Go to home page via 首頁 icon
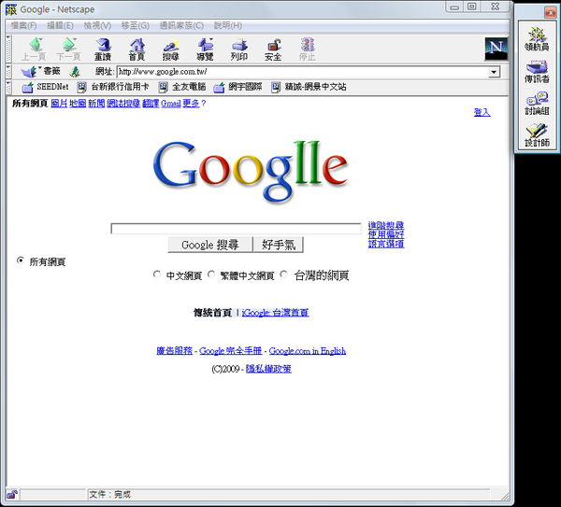The image size is (561, 507). [x=137, y=49]
